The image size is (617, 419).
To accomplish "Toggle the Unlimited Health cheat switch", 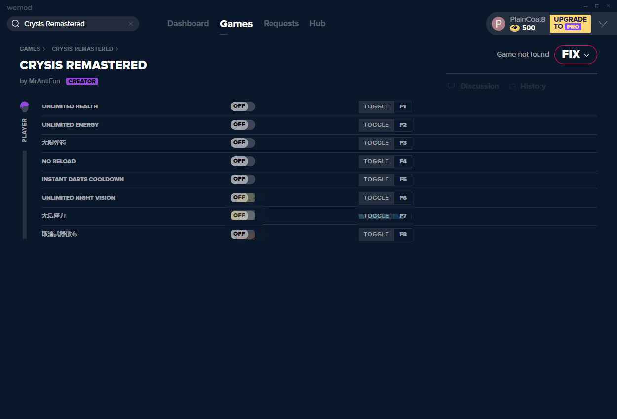I will [x=242, y=106].
